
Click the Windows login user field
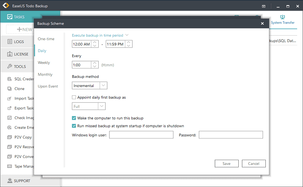point(141,135)
